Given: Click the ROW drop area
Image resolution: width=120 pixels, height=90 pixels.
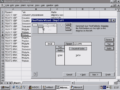Looking at the screenshot, I should point(60,59).
